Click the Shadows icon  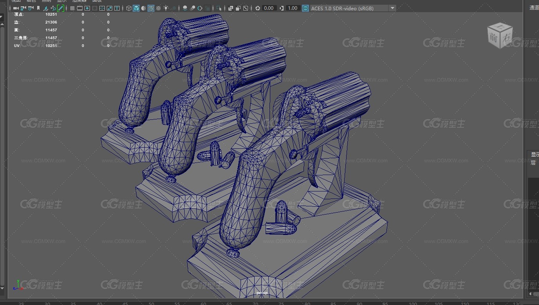[x=174, y=8]
